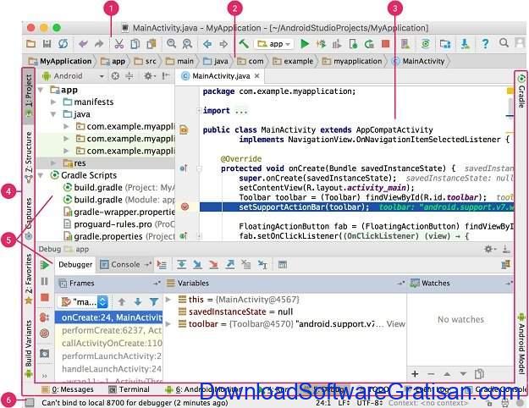Open the 0: Messages tool window
Image resolution: width=529 pixels, height=408 pixels.
pos(68,389)
